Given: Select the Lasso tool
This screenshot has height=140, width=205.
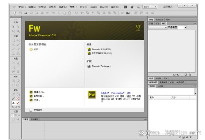Looking at the screenshot, I should [x=18, y=41].
